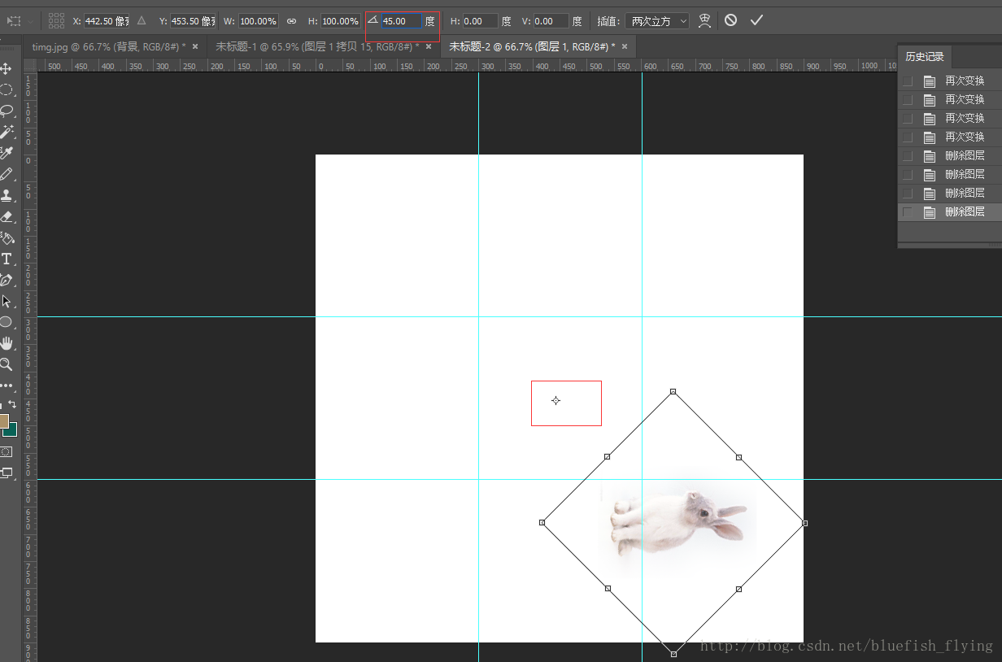1002x662 pixels.
Task: Open the 未标题-1 document tab
Action: (317, 46)
